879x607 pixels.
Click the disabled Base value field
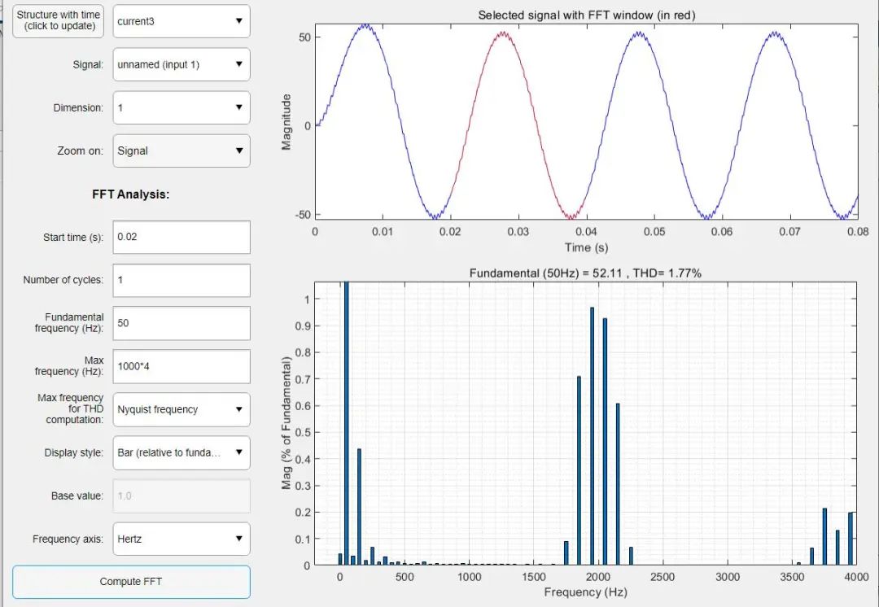pyautogui.click(x=181, y=496)
